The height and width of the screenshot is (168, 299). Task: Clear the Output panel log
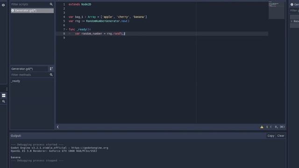pos(281,136)
